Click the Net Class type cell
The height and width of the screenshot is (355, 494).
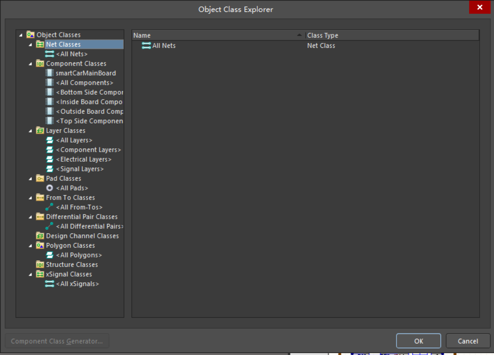321,46
